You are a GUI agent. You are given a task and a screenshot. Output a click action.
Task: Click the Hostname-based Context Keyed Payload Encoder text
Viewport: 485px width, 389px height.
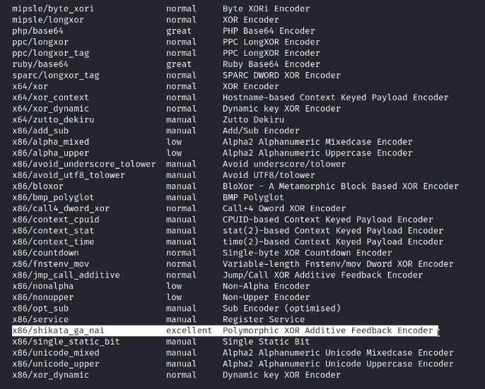click(x=335, y=97)
